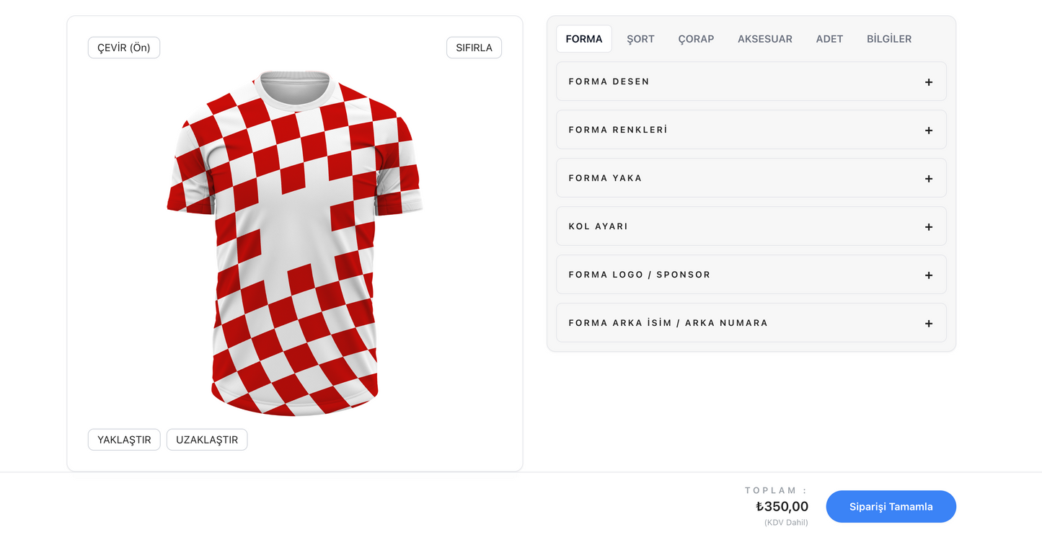Open the ÇORAP tab
1042x553 pixels.
tap(696, 39)
